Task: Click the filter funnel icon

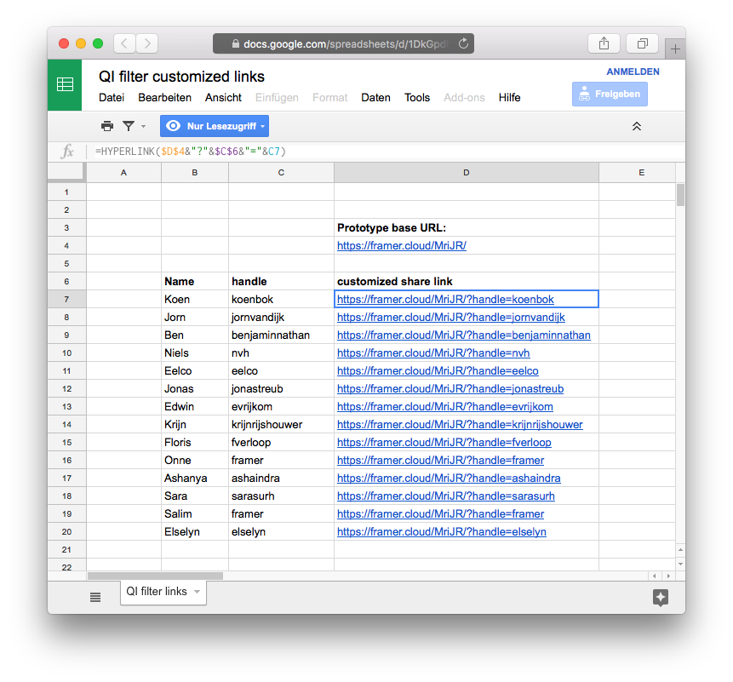Action: click(129, 126)
